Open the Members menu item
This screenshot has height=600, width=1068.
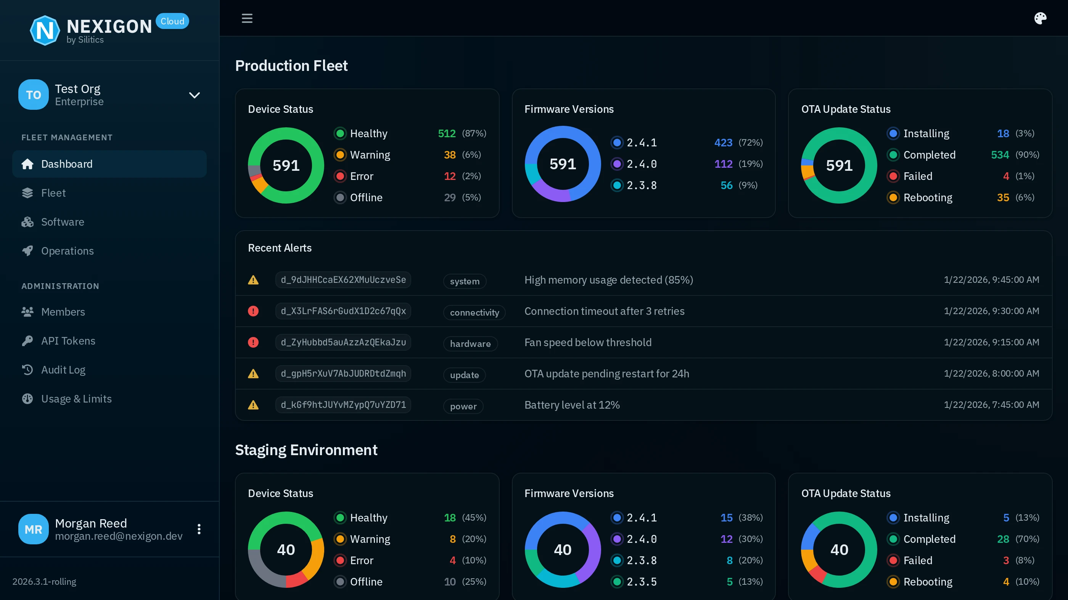coord(109,311)
